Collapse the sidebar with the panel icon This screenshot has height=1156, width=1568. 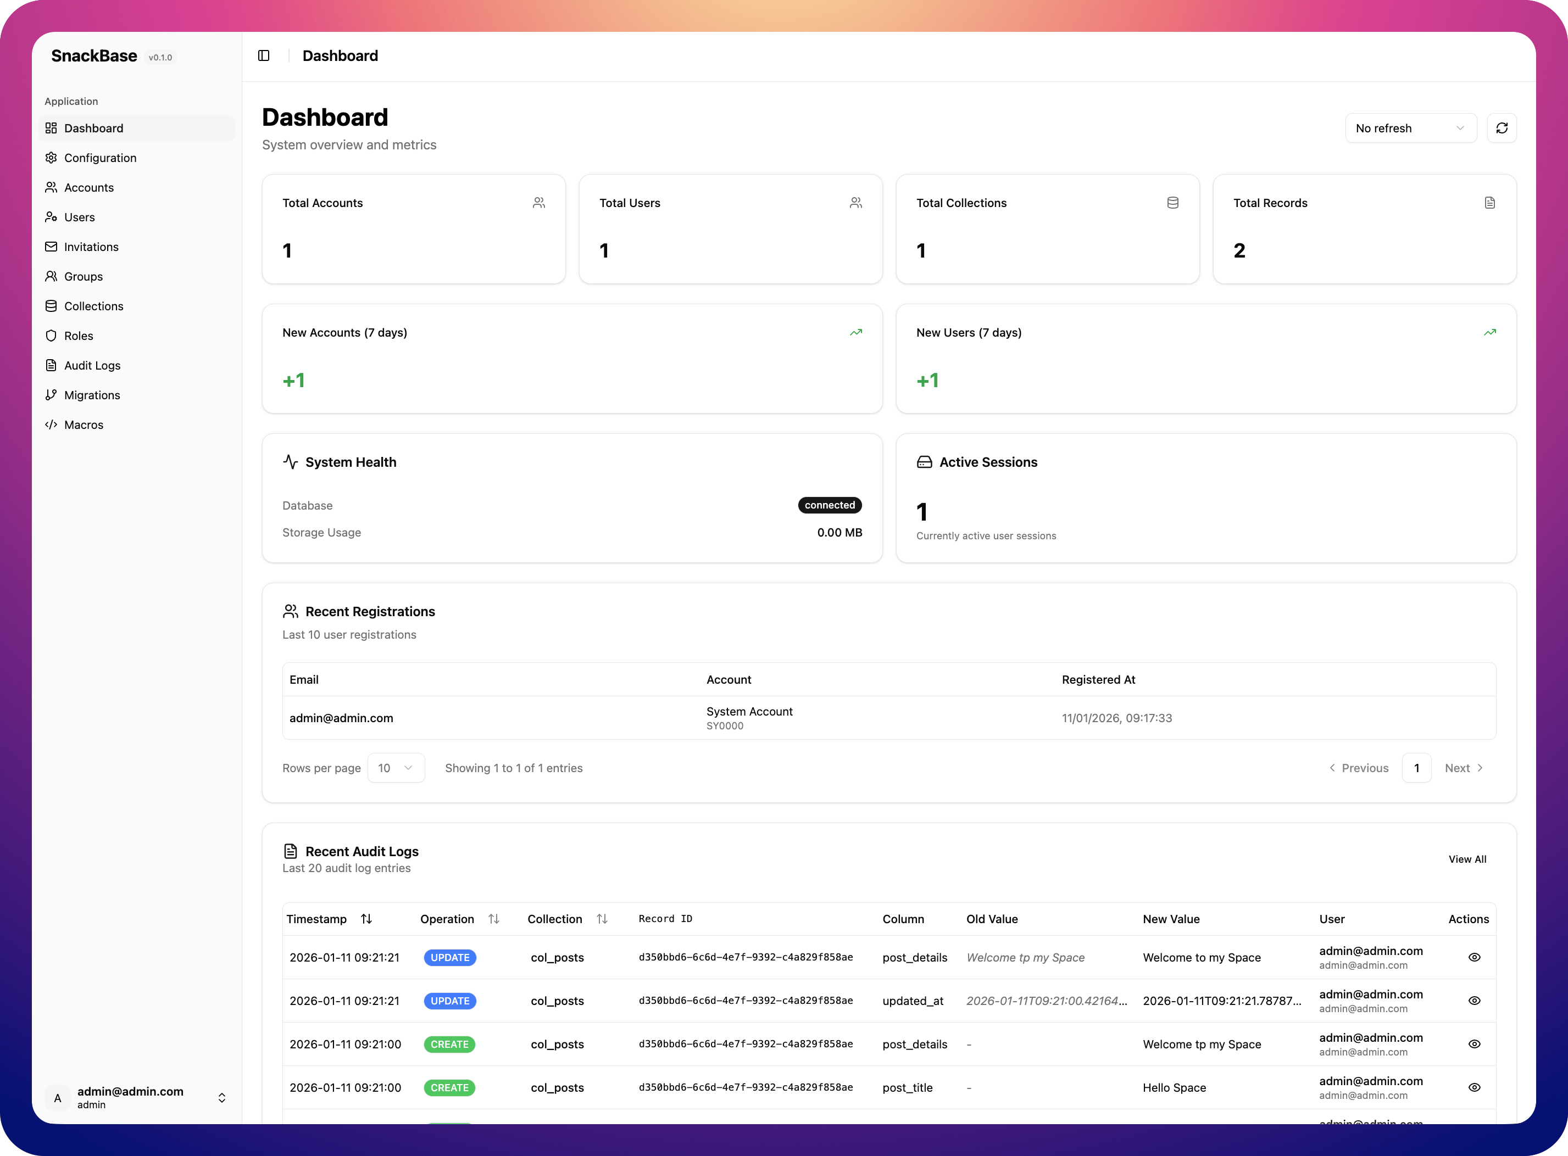click(264, 55)
